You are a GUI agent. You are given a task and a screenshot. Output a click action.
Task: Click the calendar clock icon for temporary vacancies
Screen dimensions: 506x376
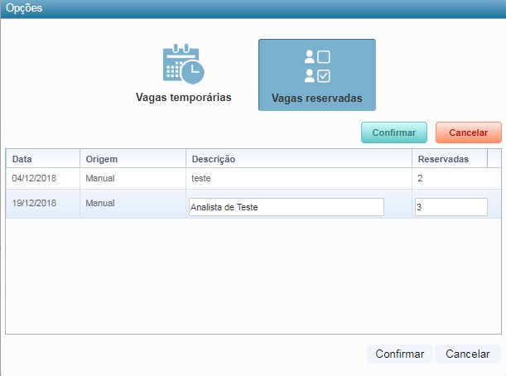183,64
